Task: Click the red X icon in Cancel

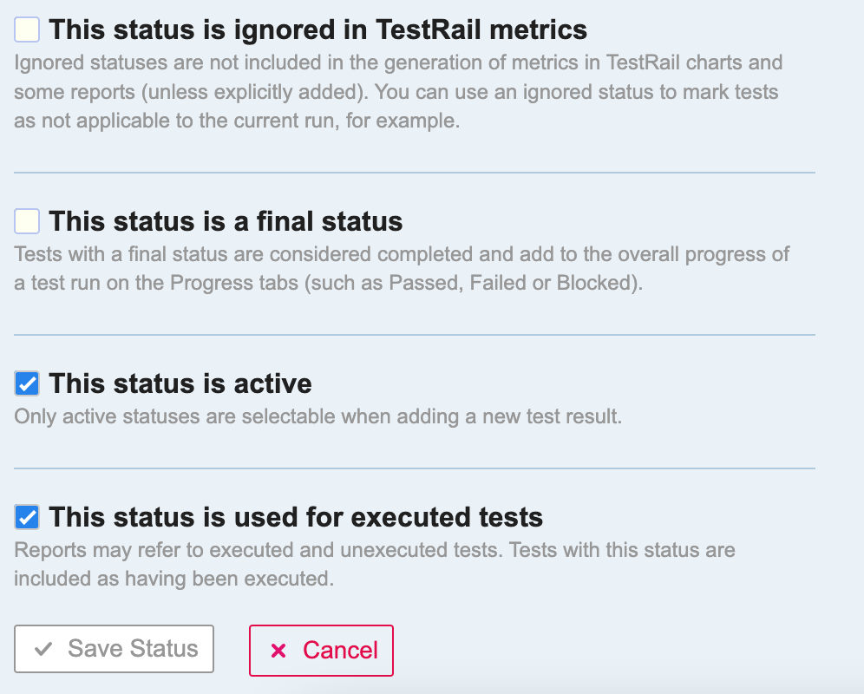Action: [x=278, y=651]
